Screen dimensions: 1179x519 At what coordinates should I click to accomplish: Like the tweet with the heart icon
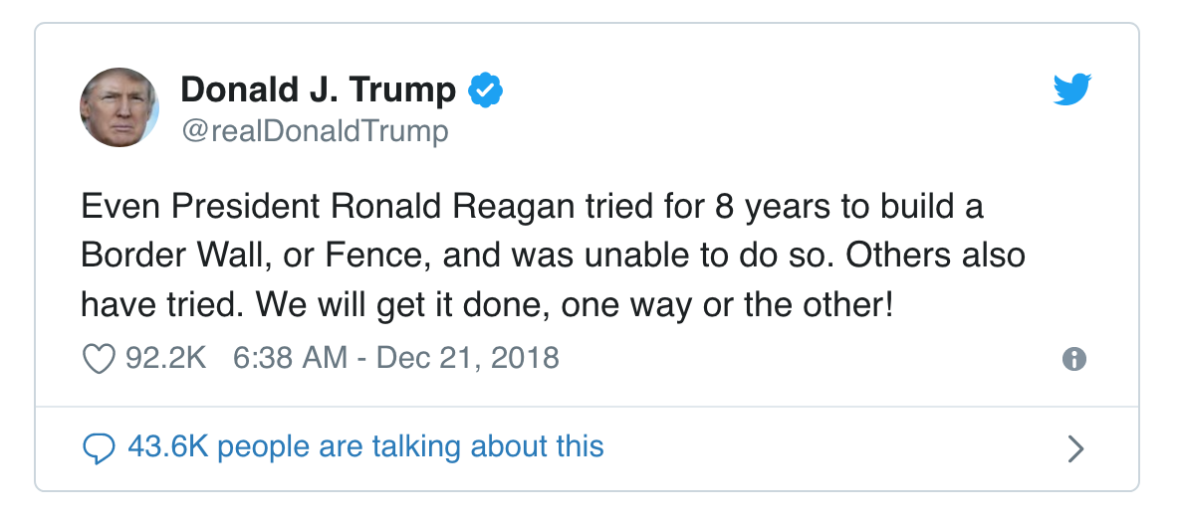coord(98,359)
